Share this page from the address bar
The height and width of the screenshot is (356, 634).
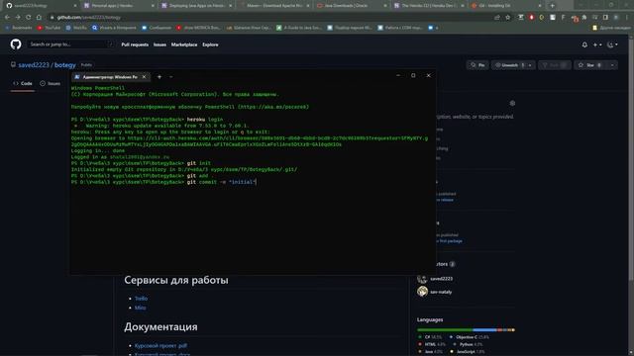497,18
